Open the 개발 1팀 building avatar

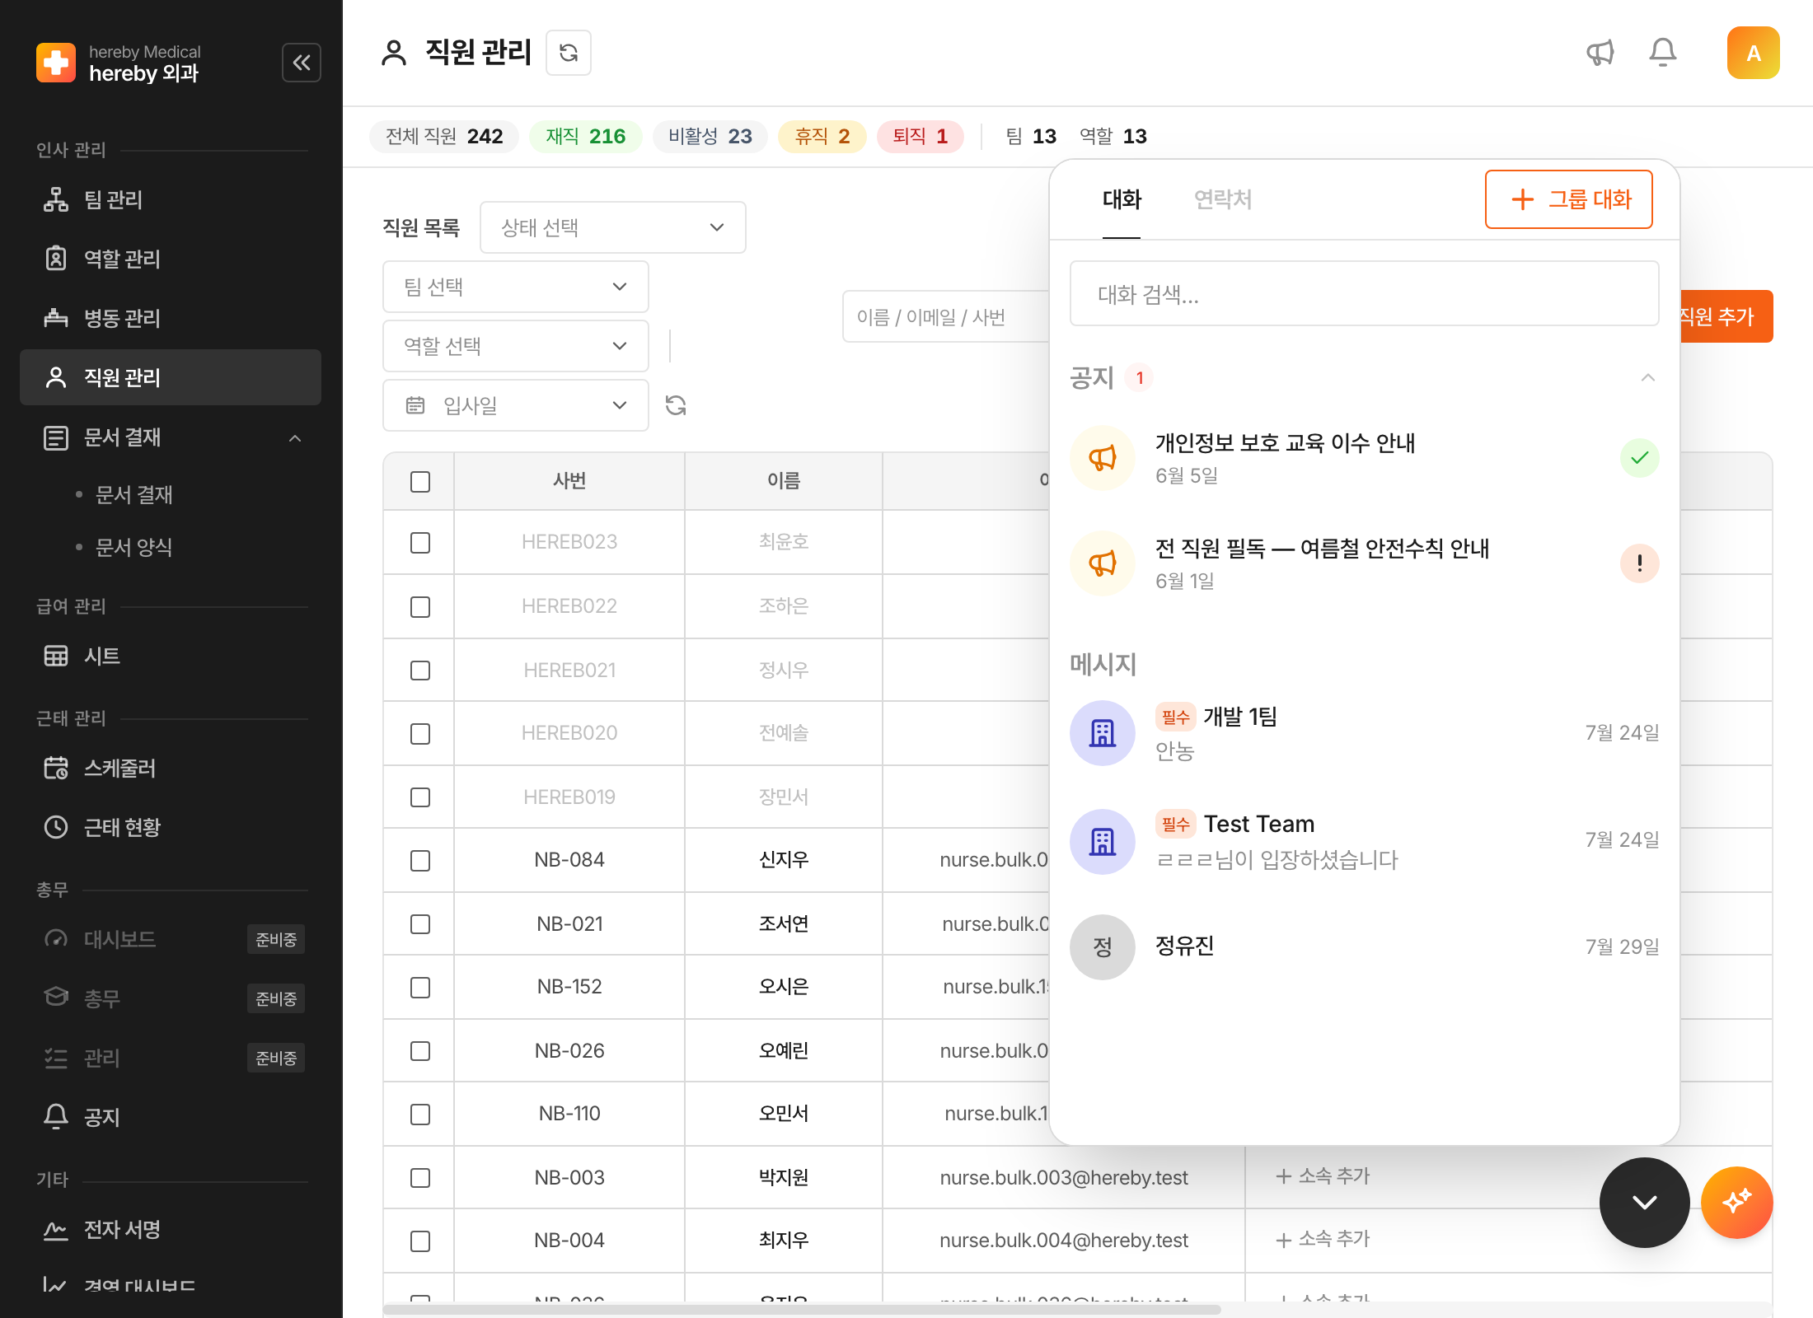(x=1103, y=733)
